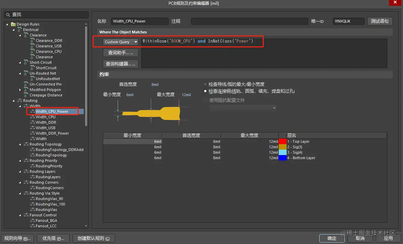
Task: Click the red Top Layer color swatch
Action: 283,141
